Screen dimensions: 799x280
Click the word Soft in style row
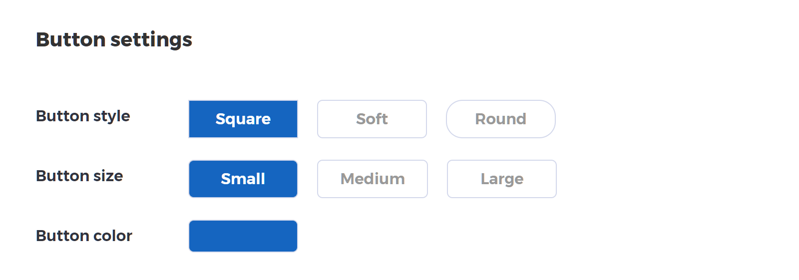point(372,119)
